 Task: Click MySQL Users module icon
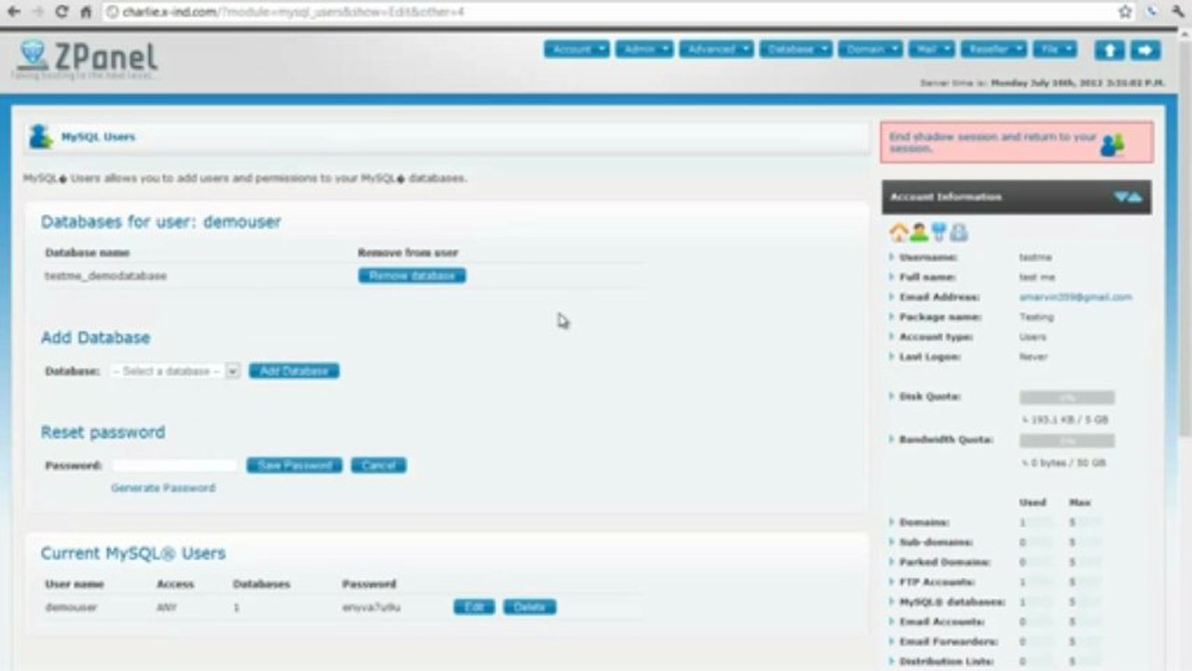coord(40,137)
